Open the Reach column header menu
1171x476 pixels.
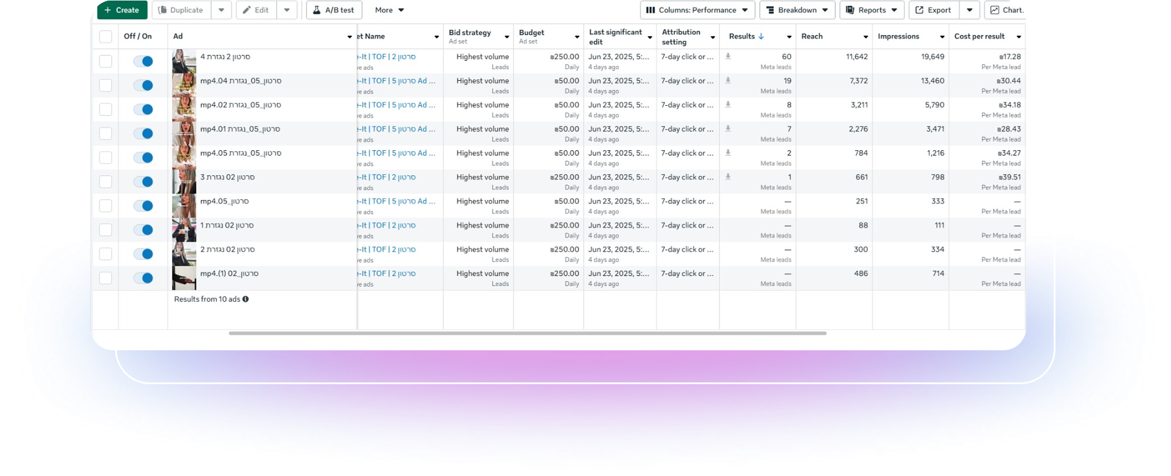coord(866,37)
